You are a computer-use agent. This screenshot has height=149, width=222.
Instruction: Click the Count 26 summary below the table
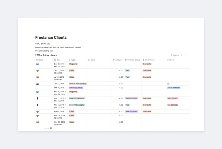pyautogui.click(x=49, y=128)
